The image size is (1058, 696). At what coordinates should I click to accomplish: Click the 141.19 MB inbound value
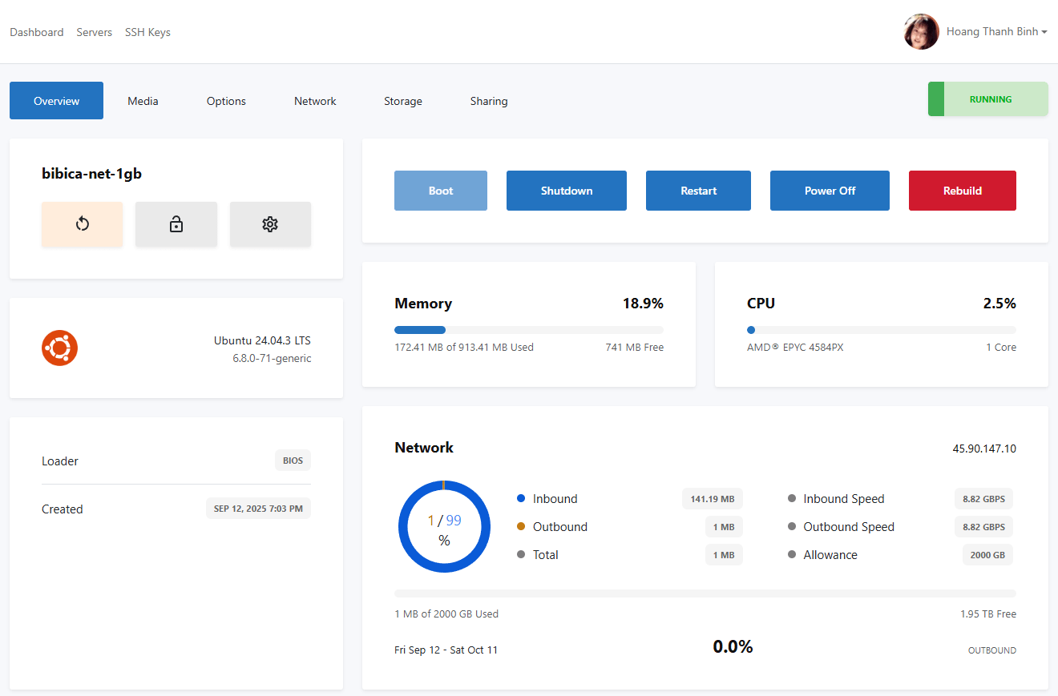[x=713, y=499]
